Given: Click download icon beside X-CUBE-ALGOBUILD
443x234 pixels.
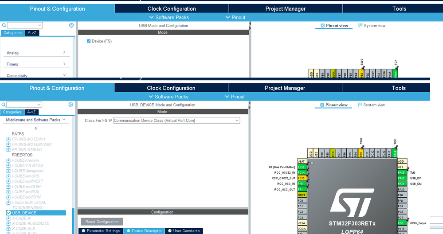Looking at the screenshot, I should coord(8,223).
